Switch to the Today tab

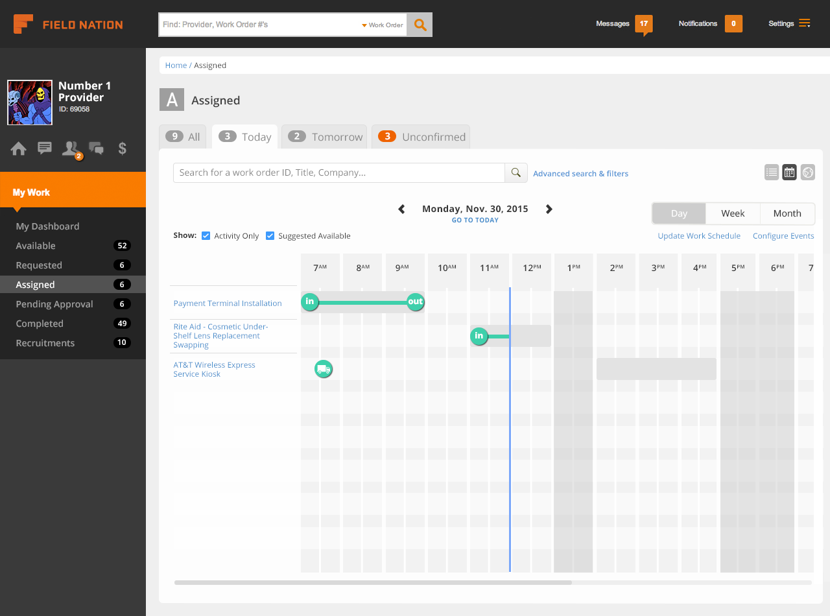[244, 137]
